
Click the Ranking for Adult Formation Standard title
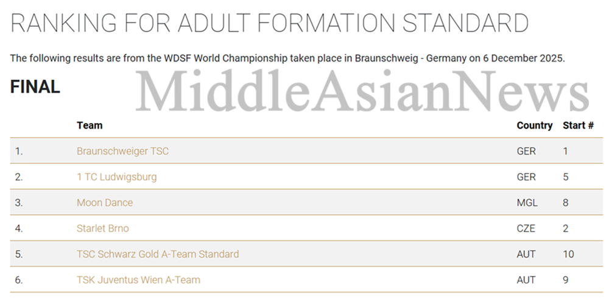(x=269, y=23)
